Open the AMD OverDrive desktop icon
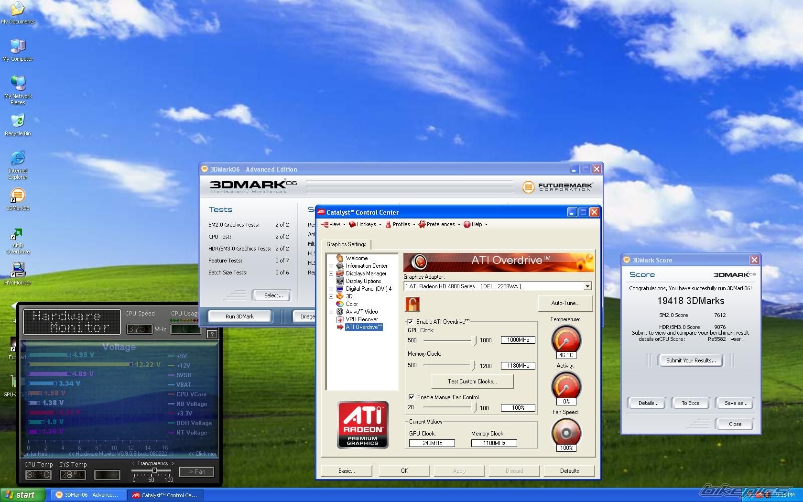The width and height of the screenshot is (803, 502). [x=18, y=234]
